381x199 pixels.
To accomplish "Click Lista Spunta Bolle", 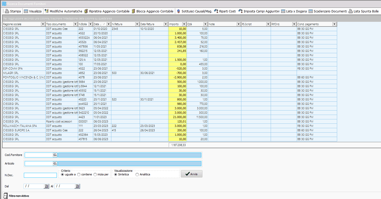I will [x=364, y=11].
